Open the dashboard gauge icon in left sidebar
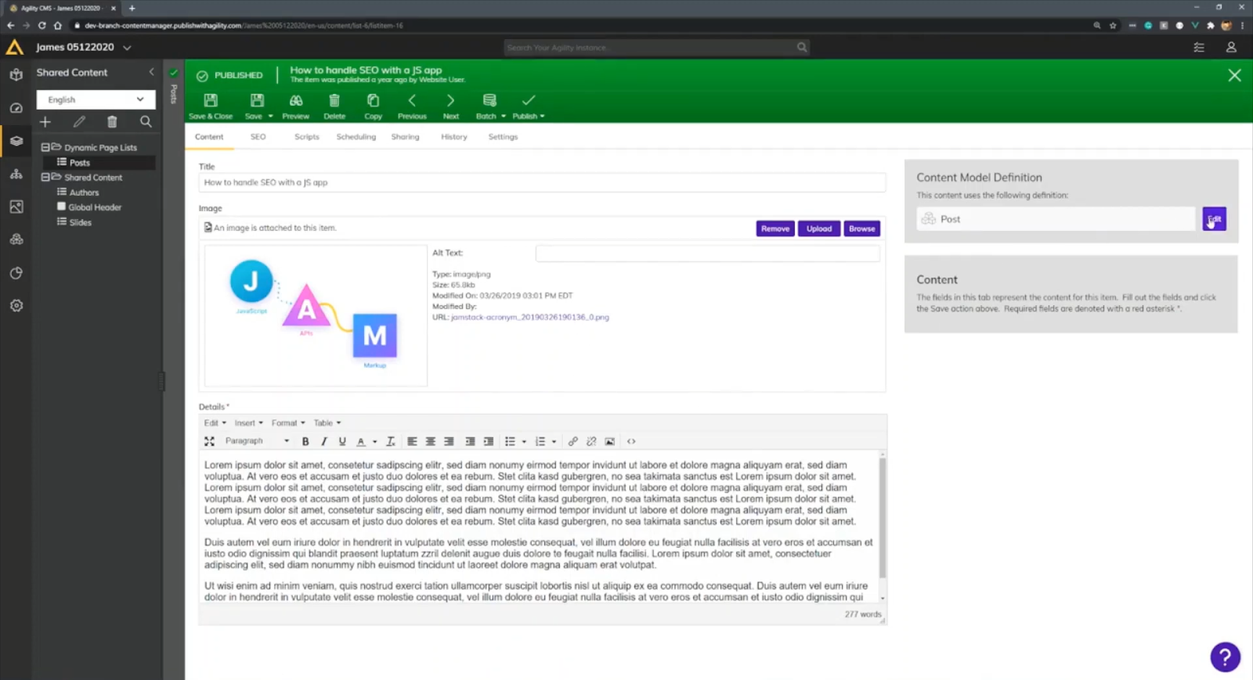Image resolution: width=1253 pixels, height=680 pixels. 16,108
